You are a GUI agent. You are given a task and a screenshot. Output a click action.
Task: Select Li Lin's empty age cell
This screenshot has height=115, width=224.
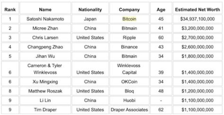tap(161, 100)
